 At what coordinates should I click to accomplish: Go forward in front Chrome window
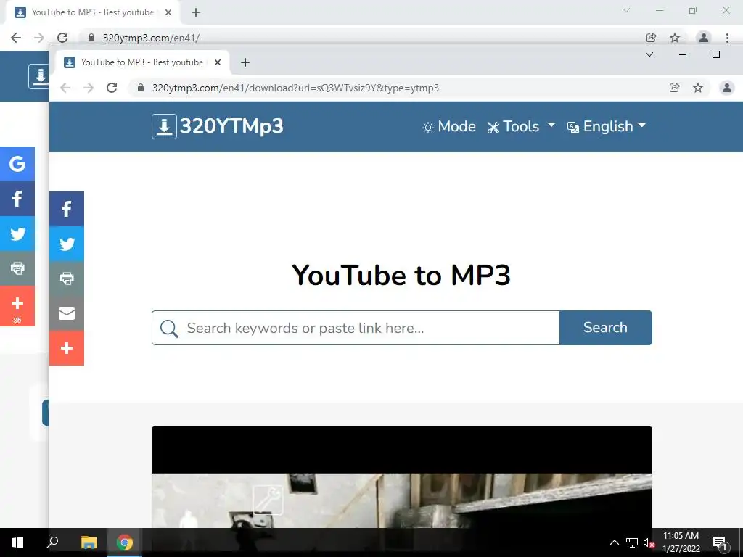coord(89,88)
